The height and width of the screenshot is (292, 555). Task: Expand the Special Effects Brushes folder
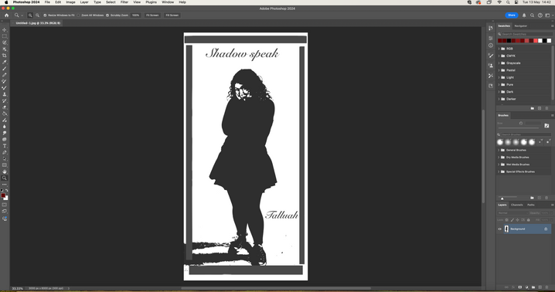tap(499, 171)
